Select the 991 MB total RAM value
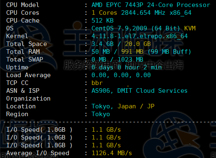This screenshot has height=158, width=216. [132, 52]
